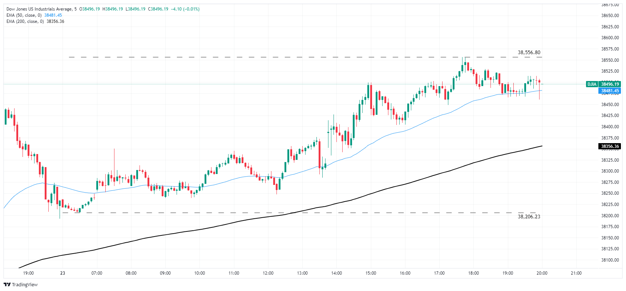626x291 pixels.
Task: Click the black 38356.36 EMA price label
Action: (x=610, y=146)
